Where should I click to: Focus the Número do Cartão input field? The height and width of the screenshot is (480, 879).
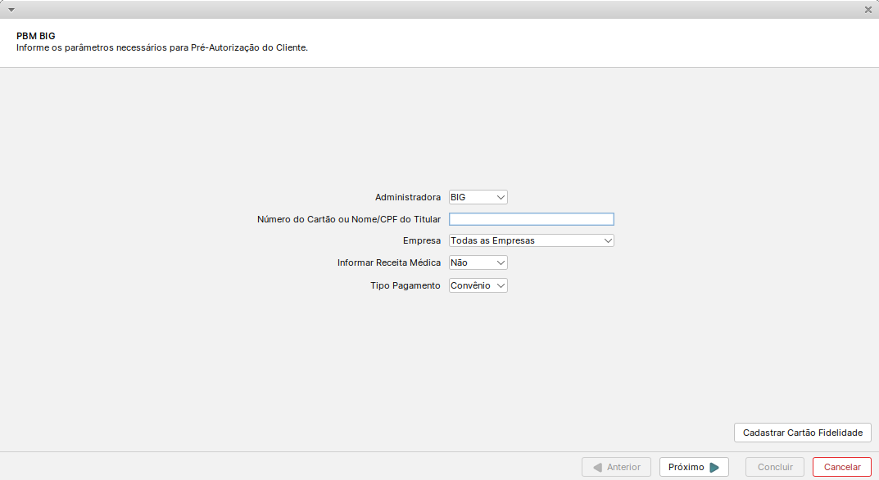pos(532,219)
